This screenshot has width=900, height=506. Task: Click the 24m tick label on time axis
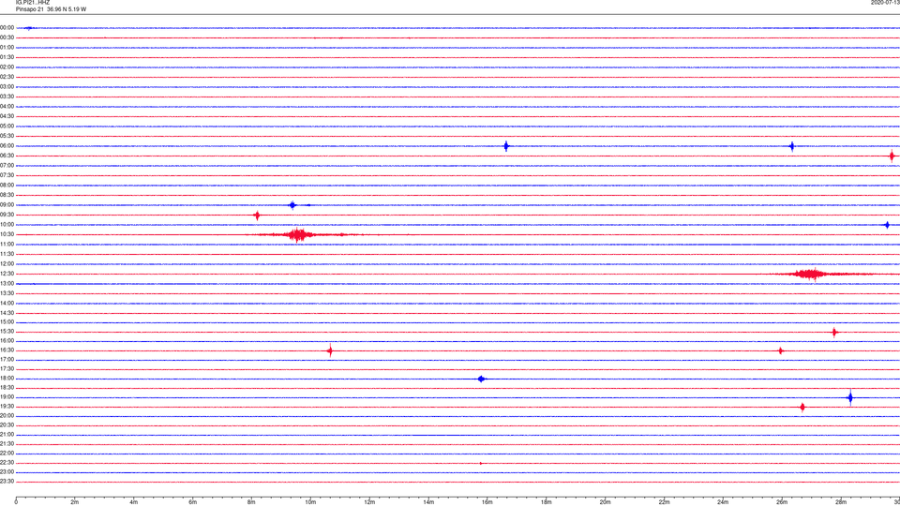pos(723,502)
